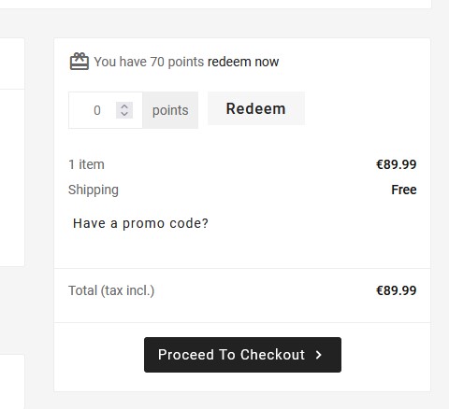
Task: Expand the 'Have a promo code?' section
Action: [x=140, y=223]
